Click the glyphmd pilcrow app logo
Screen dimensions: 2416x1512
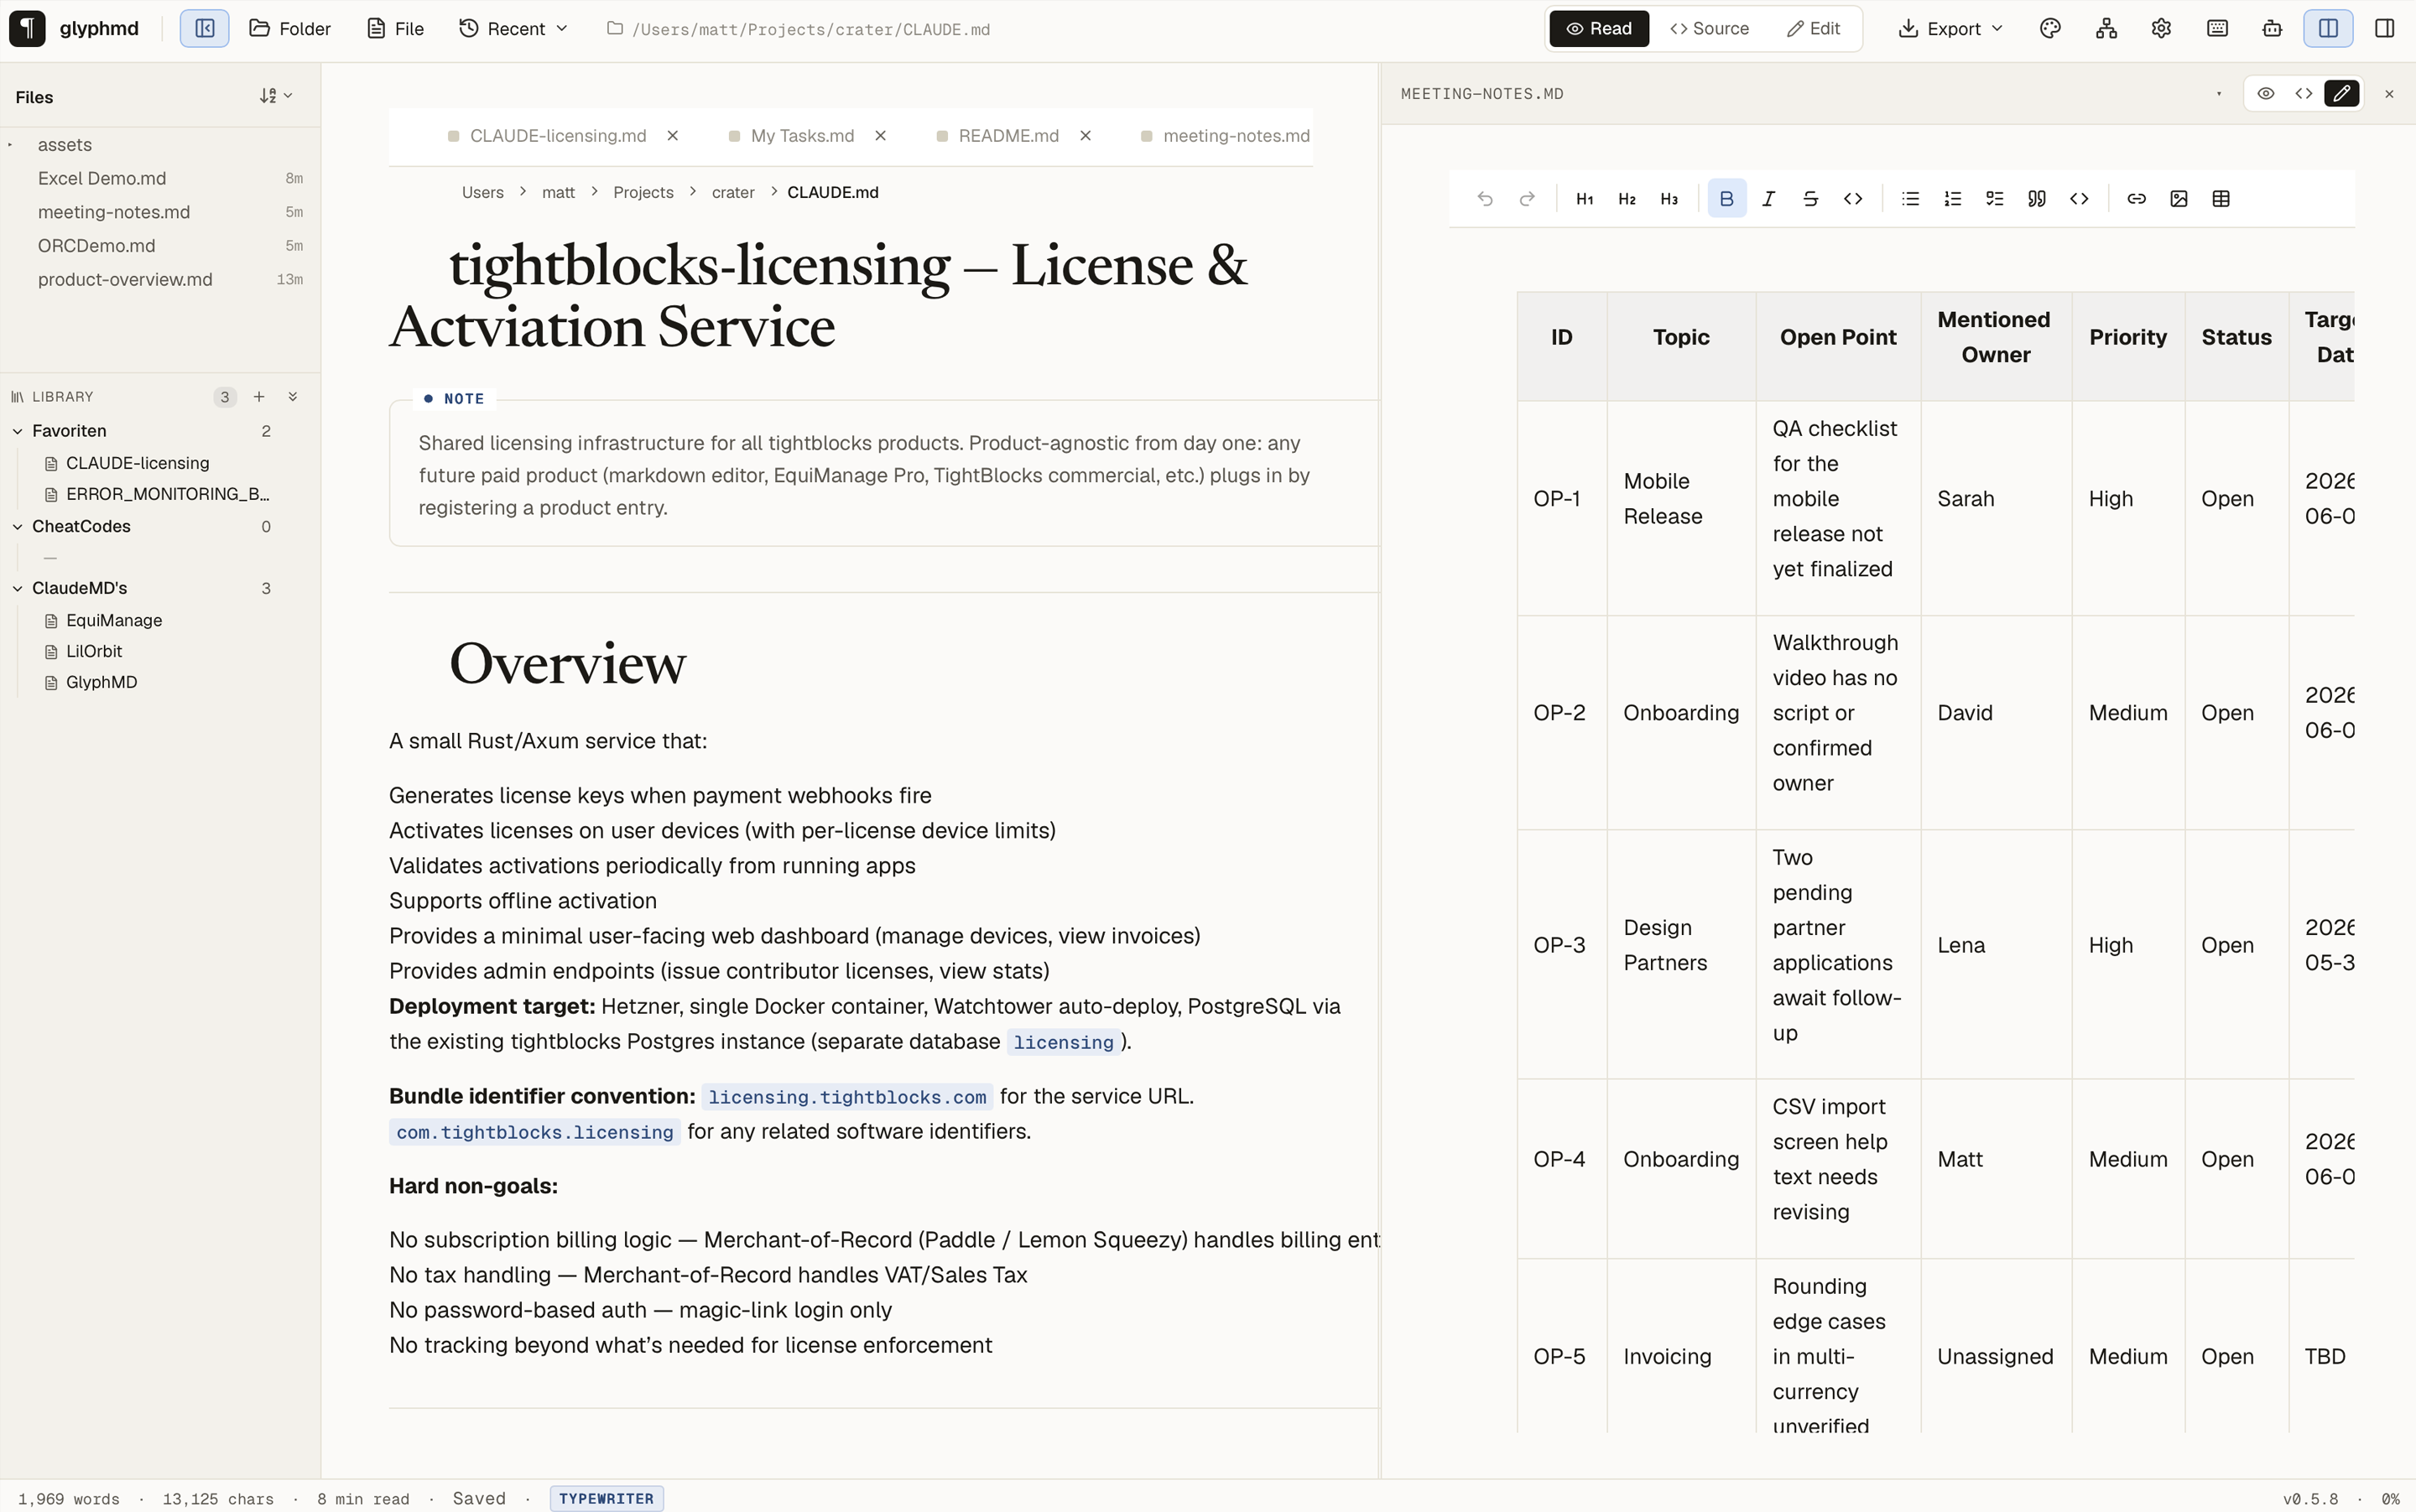[27, 29]
